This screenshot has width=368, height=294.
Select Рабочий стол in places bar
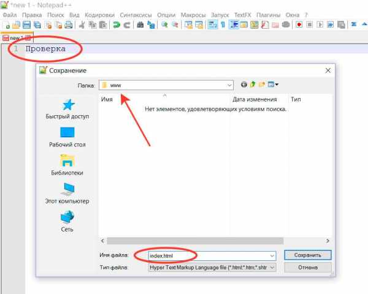[67, 137]
